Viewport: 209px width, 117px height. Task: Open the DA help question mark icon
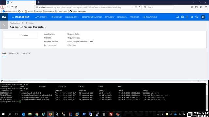(197, 17)
